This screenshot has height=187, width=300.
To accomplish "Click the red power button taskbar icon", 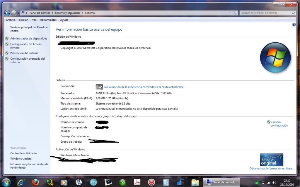I will click(151, 182).
